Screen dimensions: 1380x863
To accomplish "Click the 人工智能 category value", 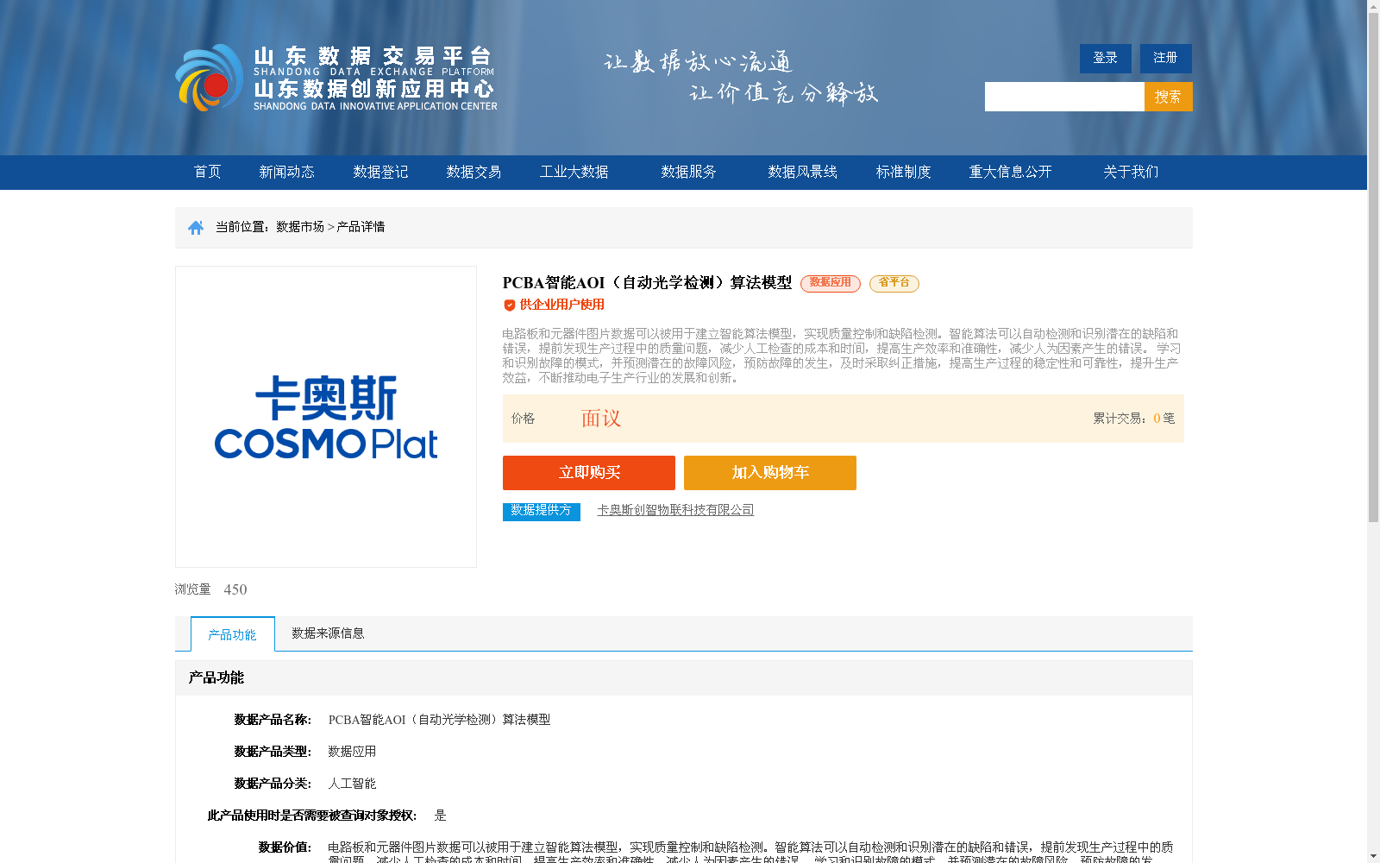I will 352,784.
